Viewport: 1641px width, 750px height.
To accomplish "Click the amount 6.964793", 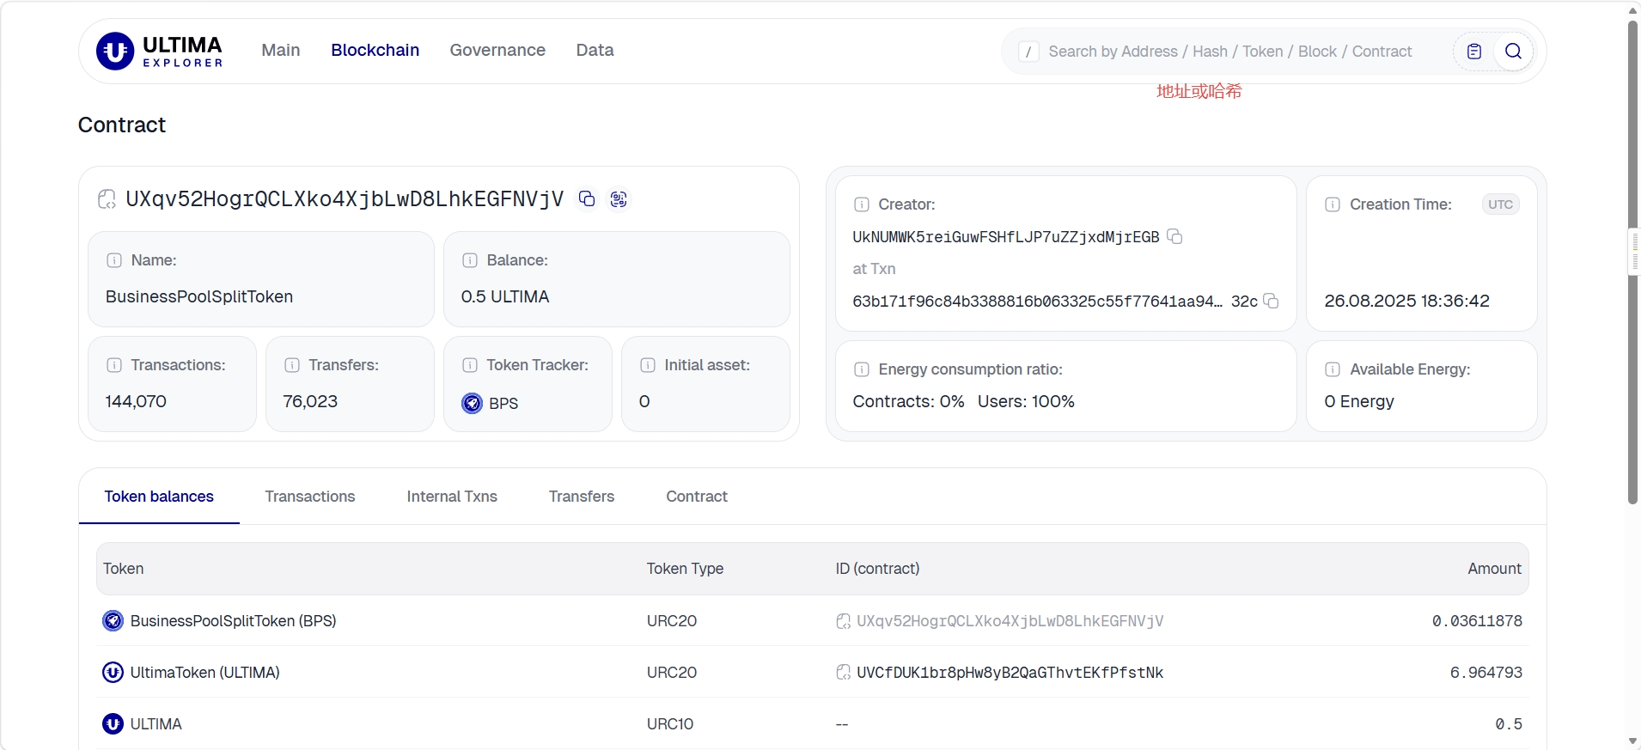I will pos(1486,673).
